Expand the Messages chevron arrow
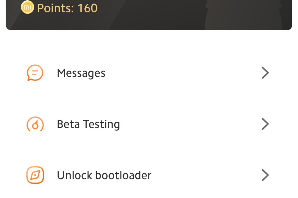 click(x=265, y=73)
